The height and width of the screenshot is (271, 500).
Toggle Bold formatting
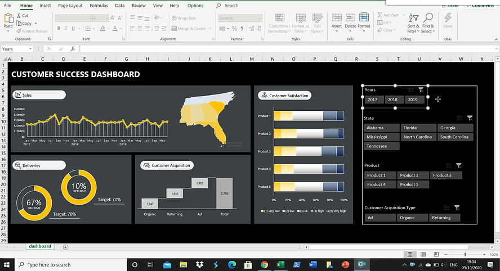[59, 28]
